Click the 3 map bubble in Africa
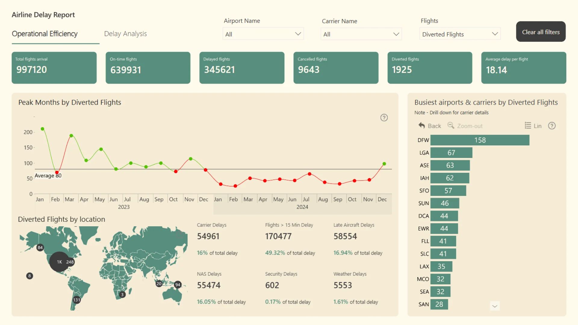This screenshot has width=578, height=325. (x=122, y=295)
